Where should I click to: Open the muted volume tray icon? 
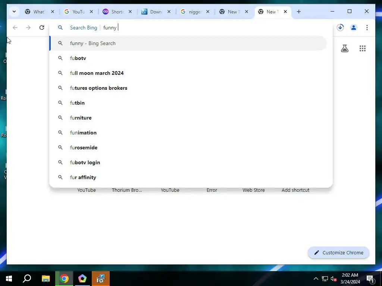pos(334,279)
